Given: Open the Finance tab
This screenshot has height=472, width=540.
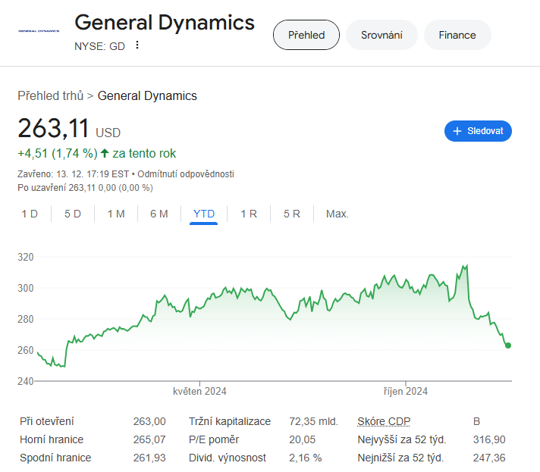Looking at the screenshot, I should 457,35.
